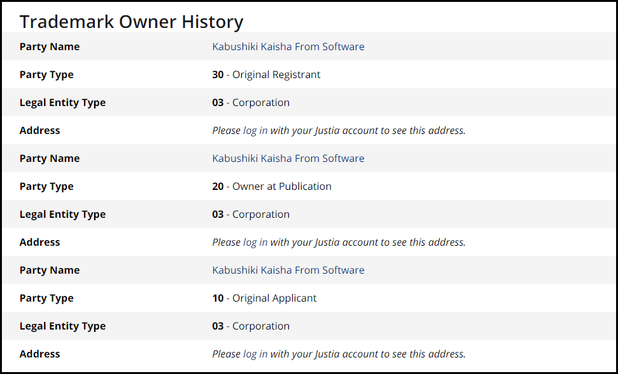Click the Party Type label beside Original Registrant
618x374 pixels.
click(46, 75)
